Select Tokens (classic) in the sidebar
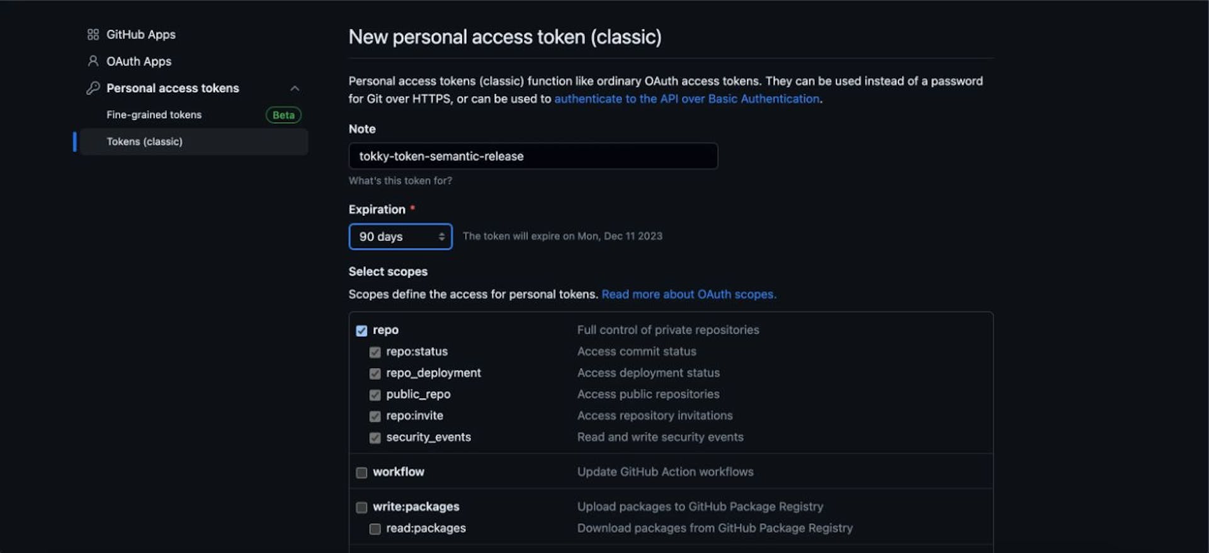The height and width of the screenshot is (553, 1209). (145, 142)
